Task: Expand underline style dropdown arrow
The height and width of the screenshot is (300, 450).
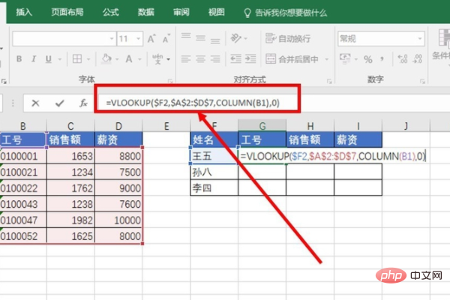Action: pos(60,59)
